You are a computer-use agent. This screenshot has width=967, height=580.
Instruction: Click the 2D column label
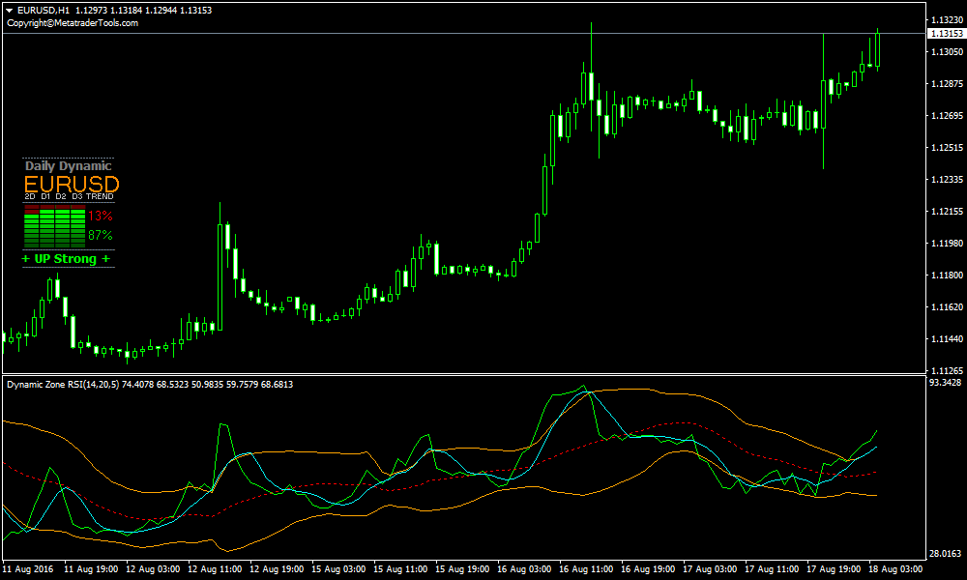coord(30,197)
